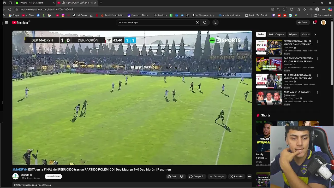Viewport: 334px width, 188px height.
Task: Open the Ver Chespirito bookmark
Action: coord(204,15)
